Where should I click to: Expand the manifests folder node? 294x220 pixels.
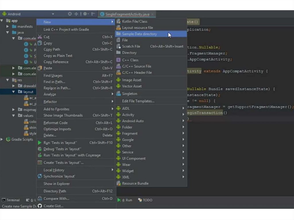tap(8, 26)
